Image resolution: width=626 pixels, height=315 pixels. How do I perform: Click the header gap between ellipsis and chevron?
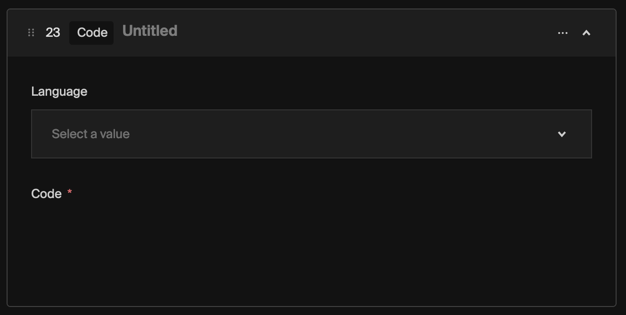pos(575,33)
